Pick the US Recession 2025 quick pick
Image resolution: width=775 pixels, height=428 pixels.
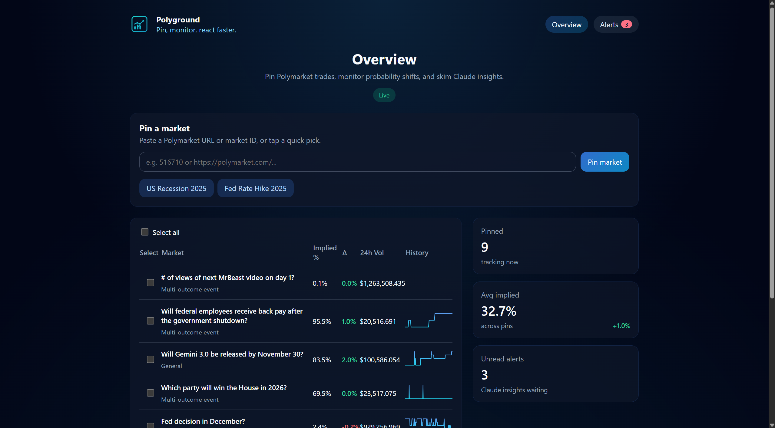pos(176,188)
